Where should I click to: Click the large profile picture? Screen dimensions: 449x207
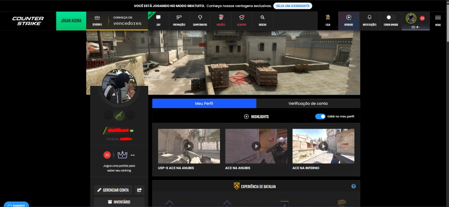click(119, 86)
